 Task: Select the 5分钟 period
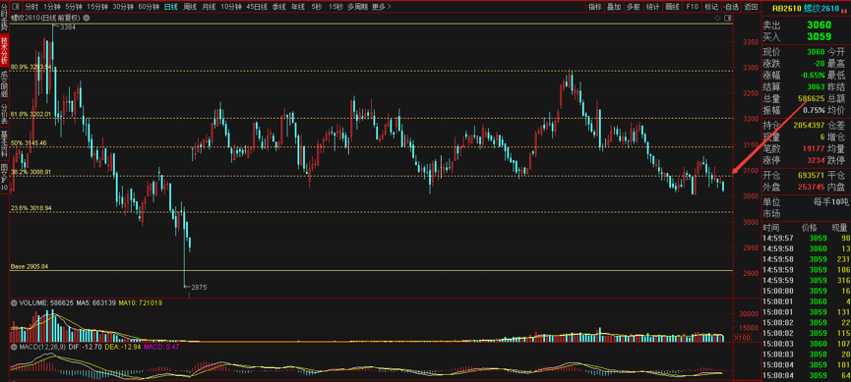tap(74, 7)
